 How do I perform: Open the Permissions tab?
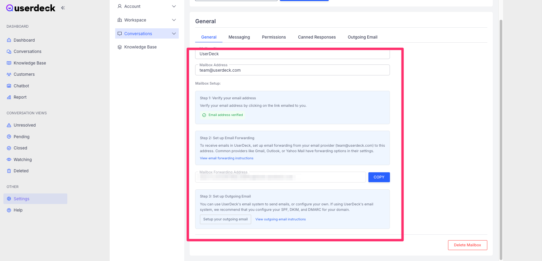click(274, 37)
